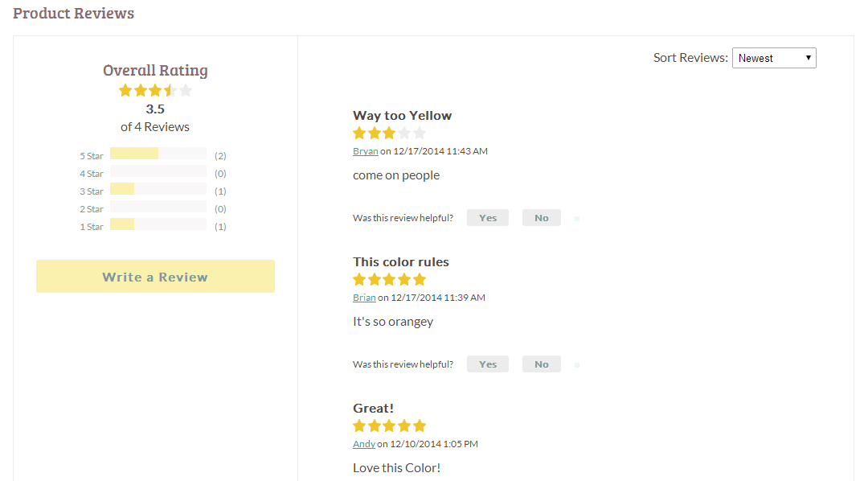
Task: Open the Sort Reviews dropdown
Action: tap(773, 58)
